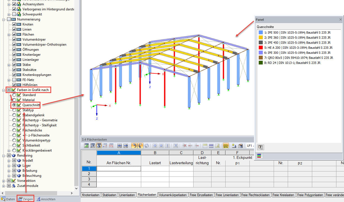Image resolution: width=344 pixels, height=202 pixels.
Task: Click the icon just left of LF1 dropdown
Action: pyautogui.click(x=240, y=146)
